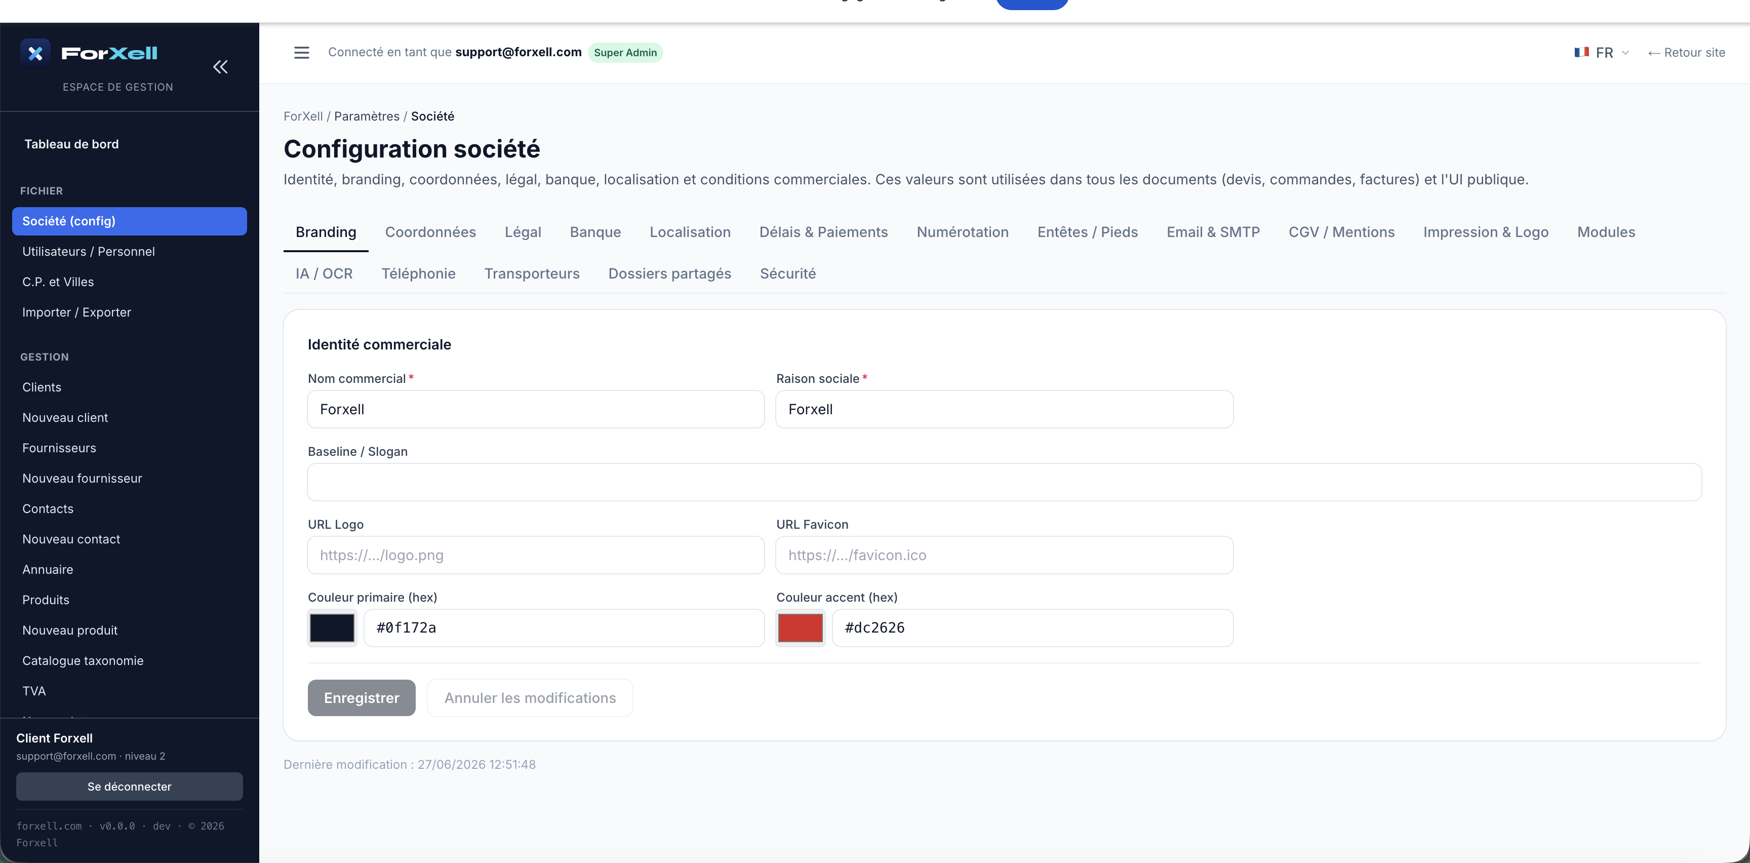This screenshot has height=863, width=1750.
Task: Click Raison sociale input field
Action: pyautogui.click(x=1004, y=409)
